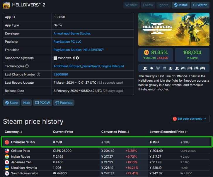Toggle Wishlist for HELLDIVERS 2
Viewport: 213px width, 177px height.
coord(131,5)
